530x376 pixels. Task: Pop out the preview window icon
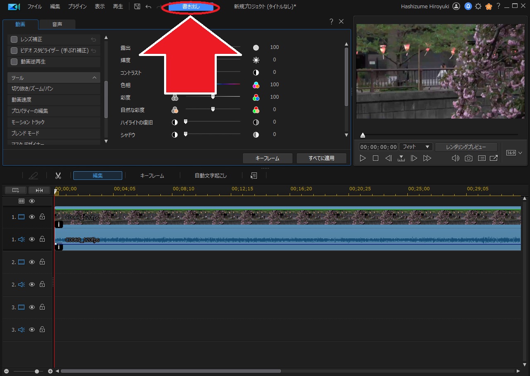pyautogui.click(x=494, y=158)
